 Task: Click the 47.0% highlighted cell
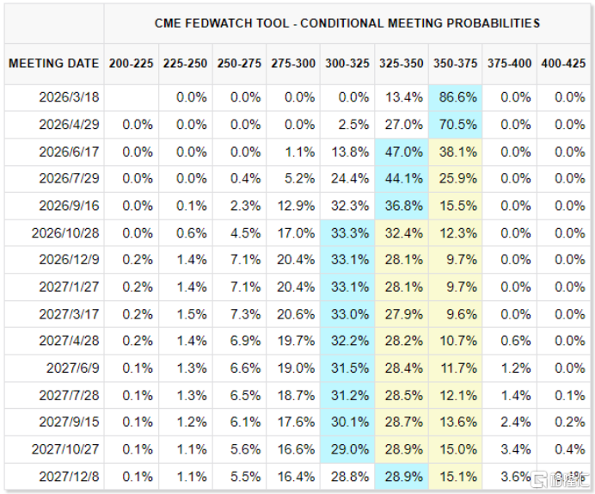tap(402, 151)
